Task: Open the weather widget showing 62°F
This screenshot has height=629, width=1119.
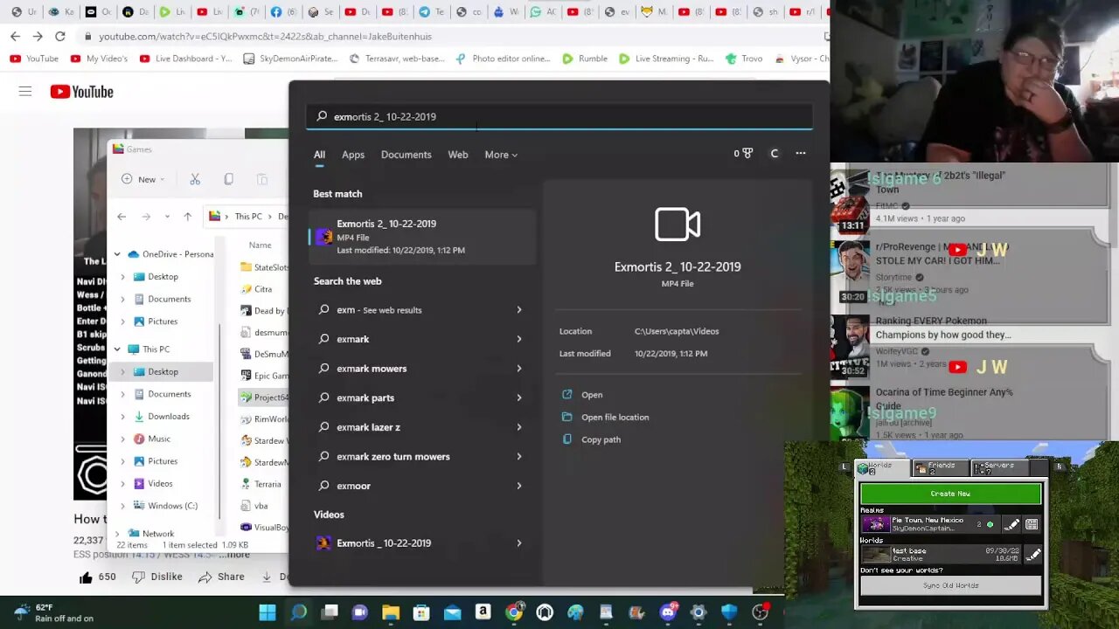Action: click(52, 612)
